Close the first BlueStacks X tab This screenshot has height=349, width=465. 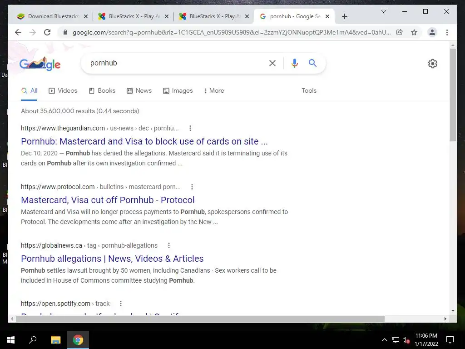[x=167, y=16]
